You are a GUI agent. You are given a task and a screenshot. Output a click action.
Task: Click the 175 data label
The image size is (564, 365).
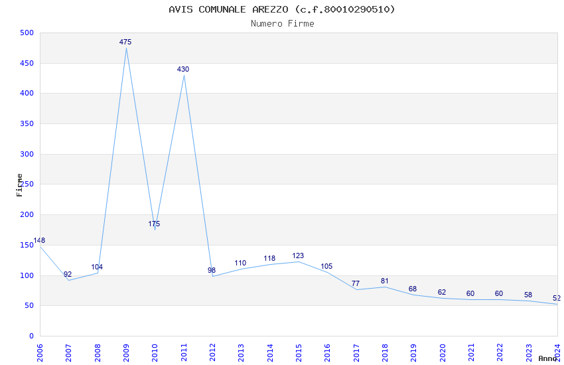pos(154,224)
